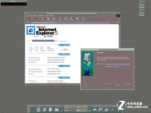Launch the printer icon on front panel
This screenshot has width=151, height=113.
pyautogui.click(x=95, y=110)
